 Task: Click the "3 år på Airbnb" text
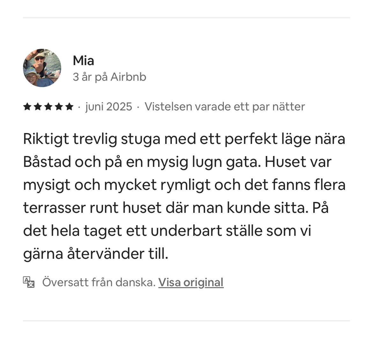coord(109,77)
